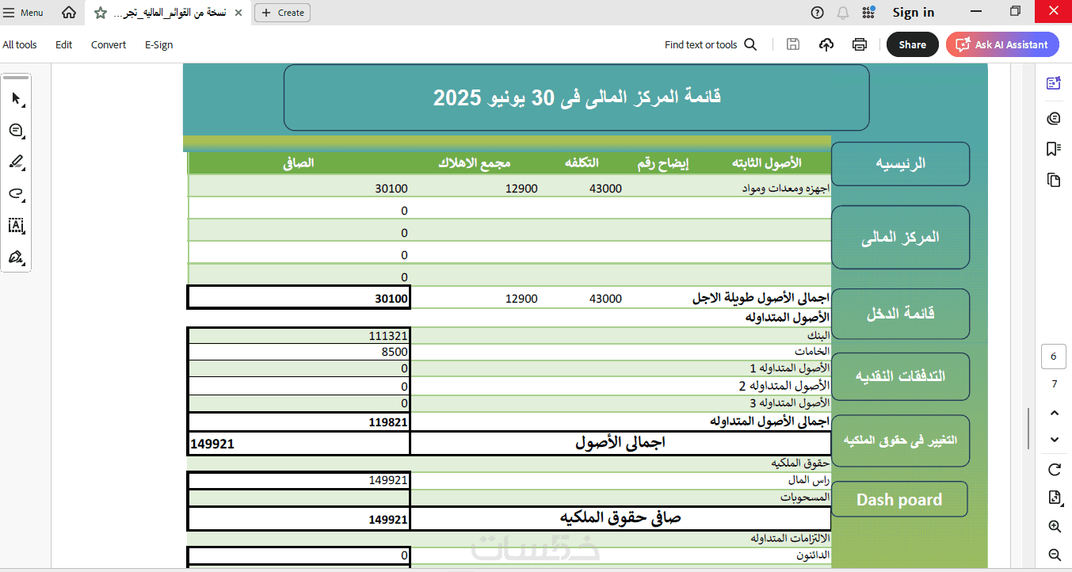Click the الخامات value 8500
Viewport: 1072px width, 572px height.
tap(394, 353)
